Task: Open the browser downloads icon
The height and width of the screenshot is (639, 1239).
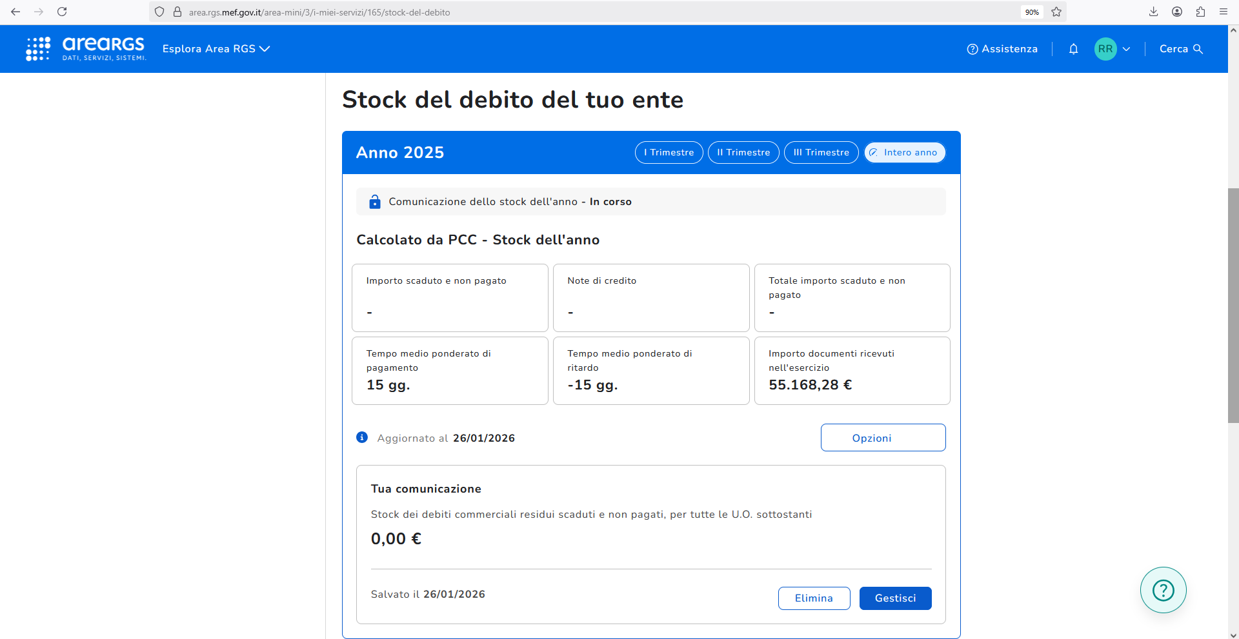Action: click(x=1153, y=12)
